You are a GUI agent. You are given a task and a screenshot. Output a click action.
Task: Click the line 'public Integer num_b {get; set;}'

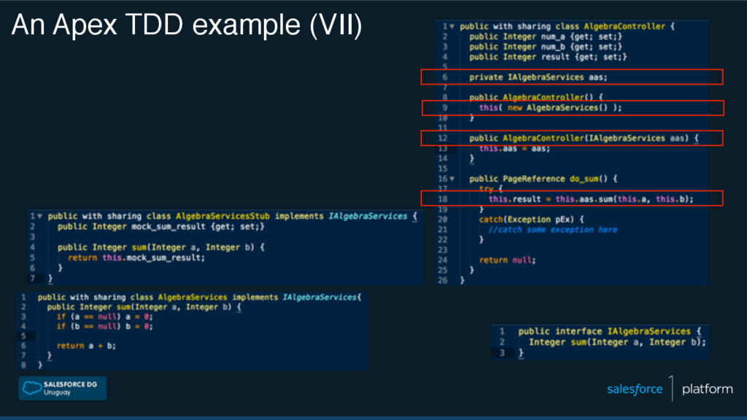click(x=546, y=47)
